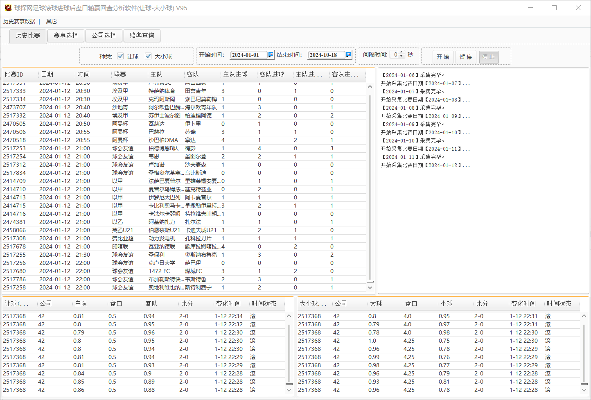Open 历史赛事数据 menu
Screen dimensions: 591x400
tap(19, 21)
